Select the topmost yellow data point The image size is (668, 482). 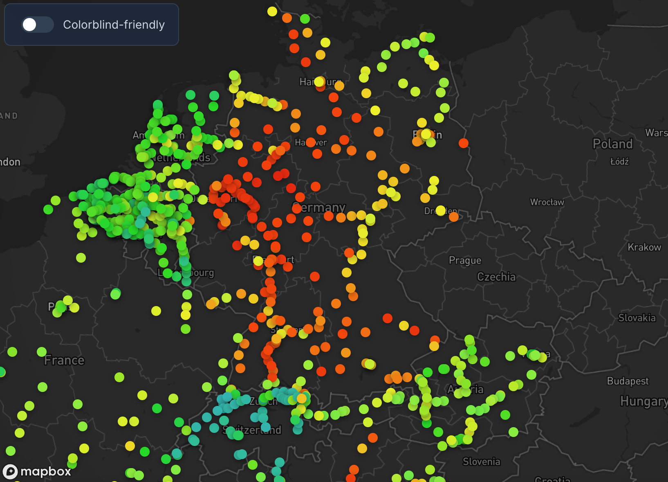[x=272, y=11]
